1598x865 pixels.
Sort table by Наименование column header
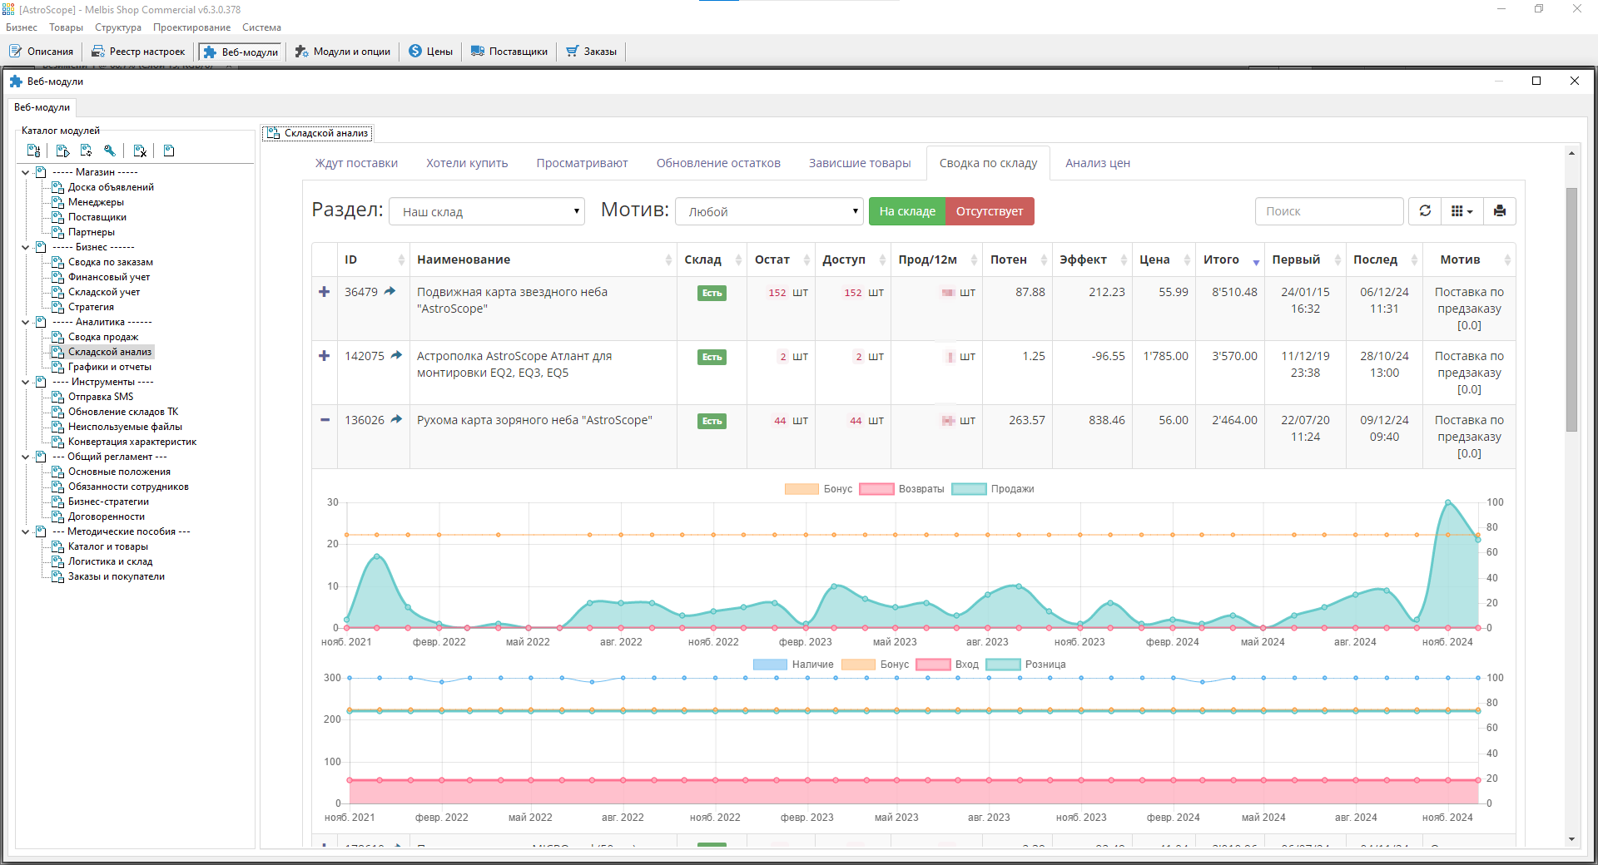click(543, 259)
